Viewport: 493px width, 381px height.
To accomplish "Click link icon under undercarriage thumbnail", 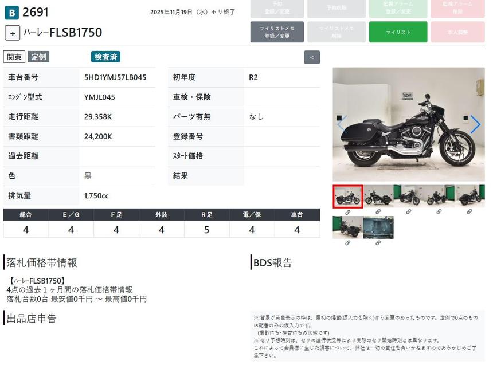I will point(378,243).
